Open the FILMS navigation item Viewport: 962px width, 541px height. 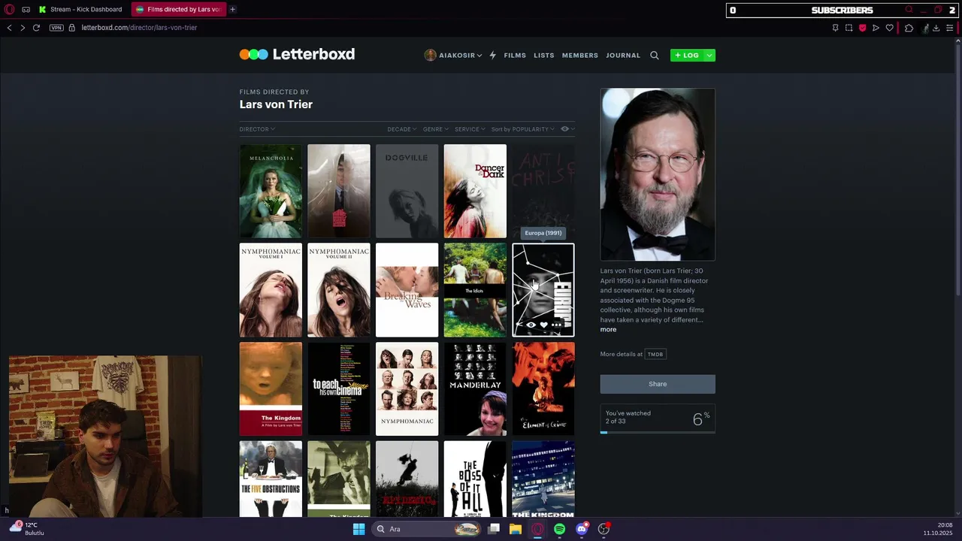click(515, 55)
